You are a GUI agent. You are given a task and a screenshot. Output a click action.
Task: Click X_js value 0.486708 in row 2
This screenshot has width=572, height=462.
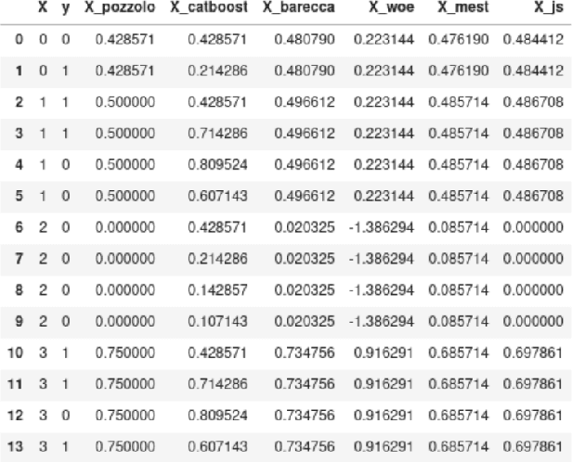pos(533,102)
